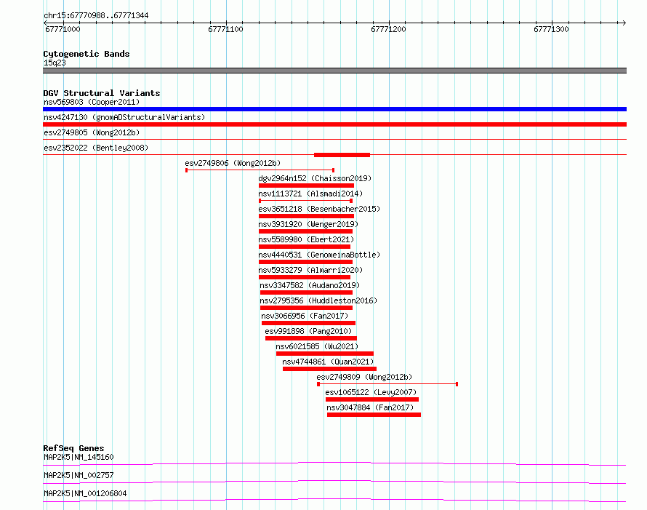Open nsv3047884 (Fan2017) label
This screenshot has height=510, width=647.
[370, 407]
